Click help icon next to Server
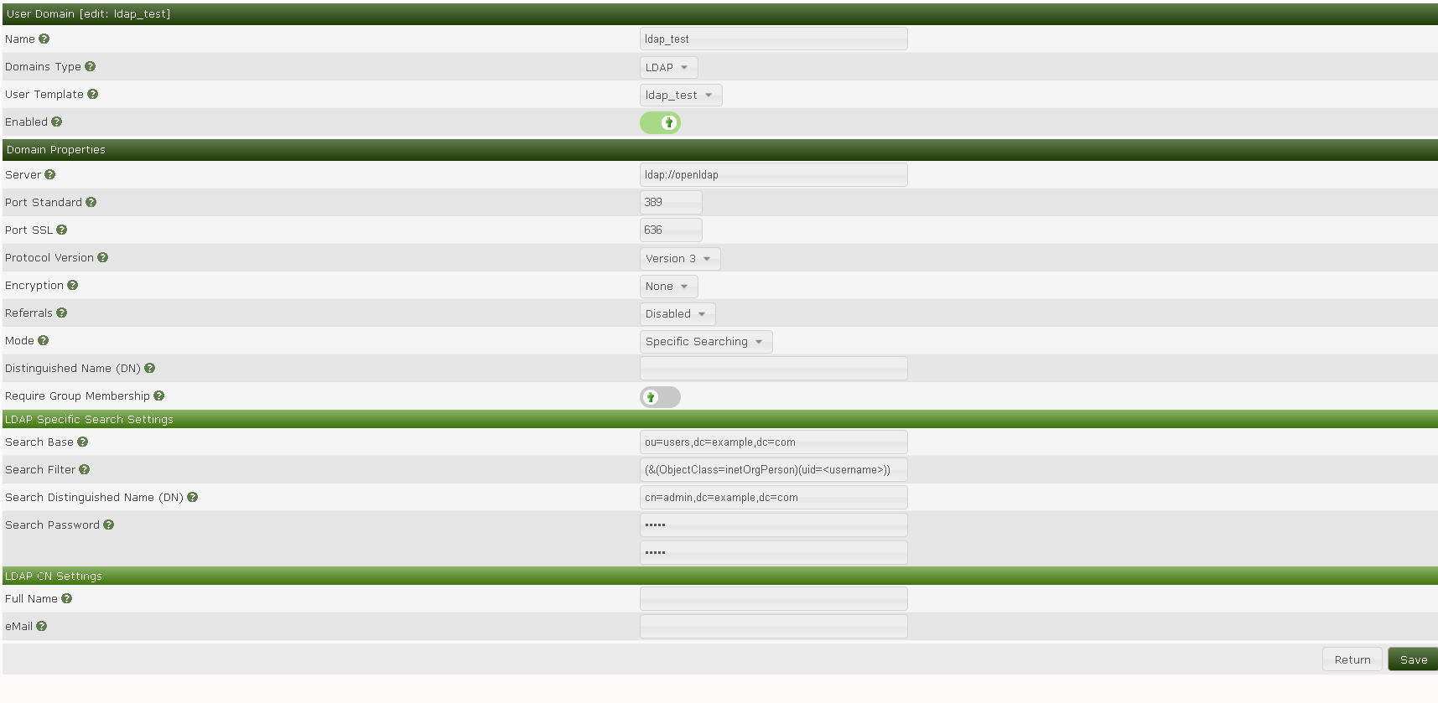 pyautogui.click(x=50, y=174)
